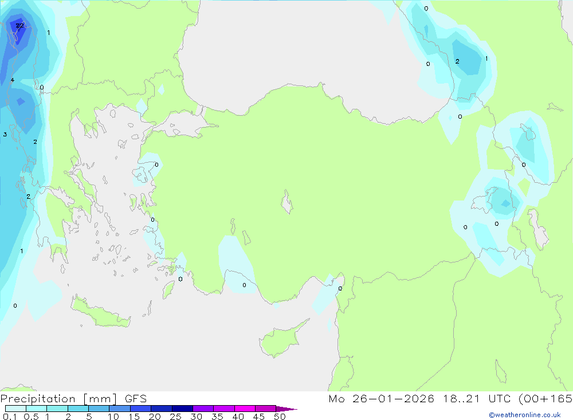Pick the 30–35 mm violet legend swatch

[x=203, y=409]
